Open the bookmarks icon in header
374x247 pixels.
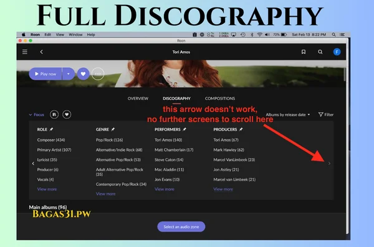pyautogui.click(x=304, y=52)
